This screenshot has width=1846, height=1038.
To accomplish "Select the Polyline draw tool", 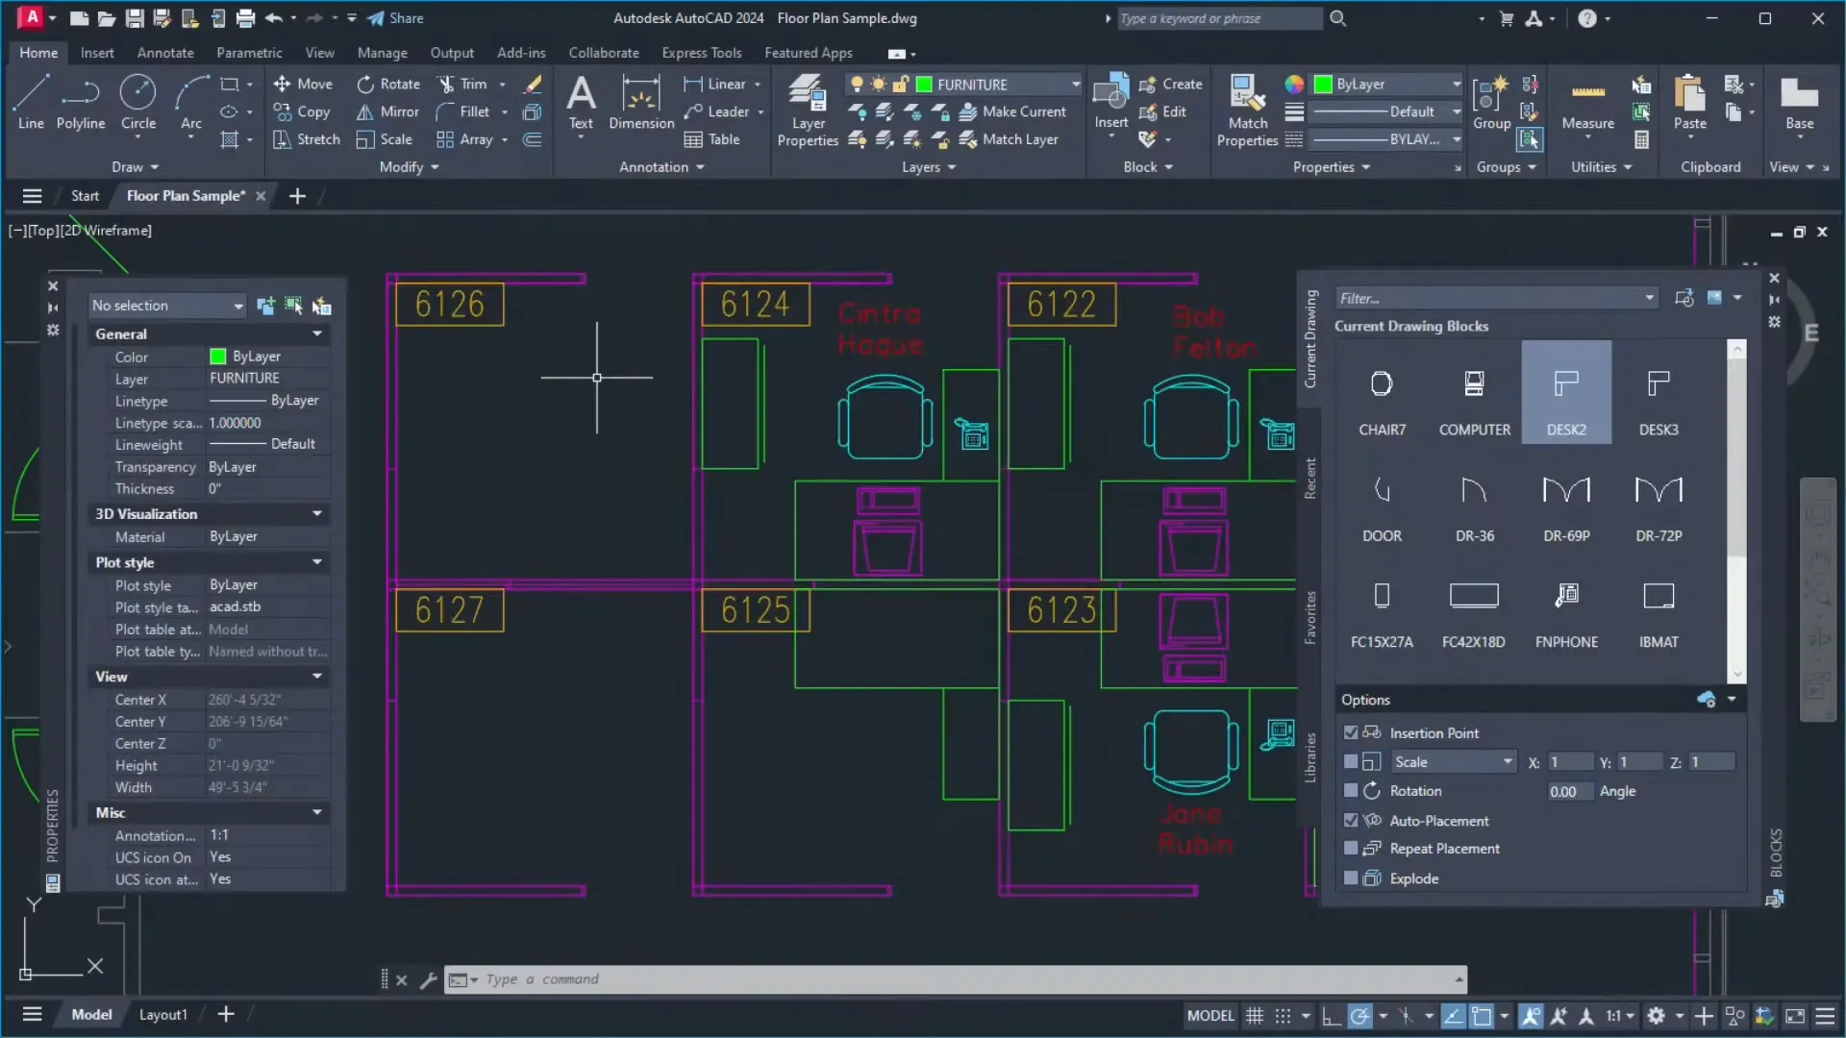I will pyautogui.click(x=81, y=106).
